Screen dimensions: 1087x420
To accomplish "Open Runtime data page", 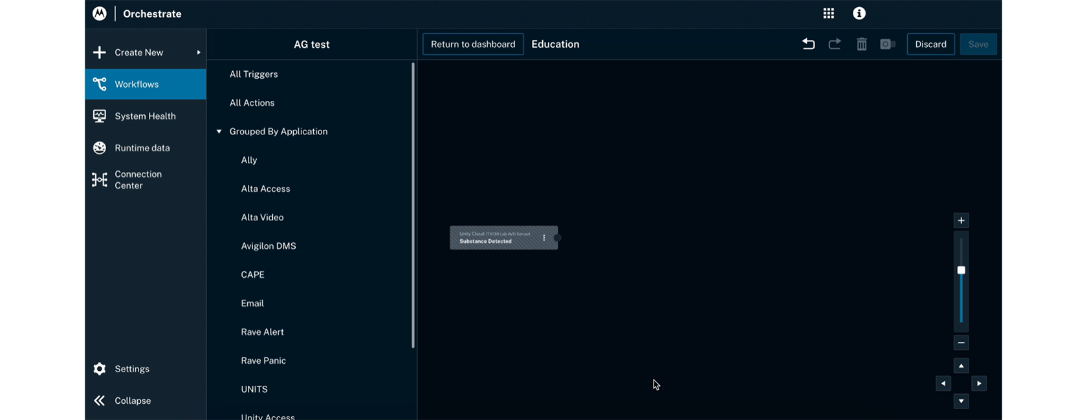I will [146, 148].
